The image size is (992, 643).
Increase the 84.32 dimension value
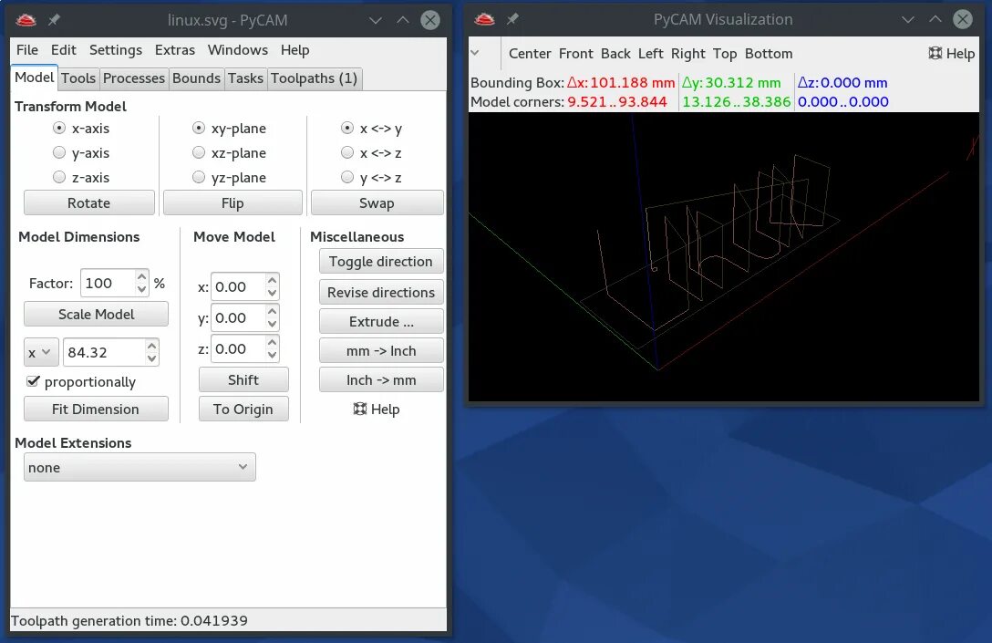point(152,347)
